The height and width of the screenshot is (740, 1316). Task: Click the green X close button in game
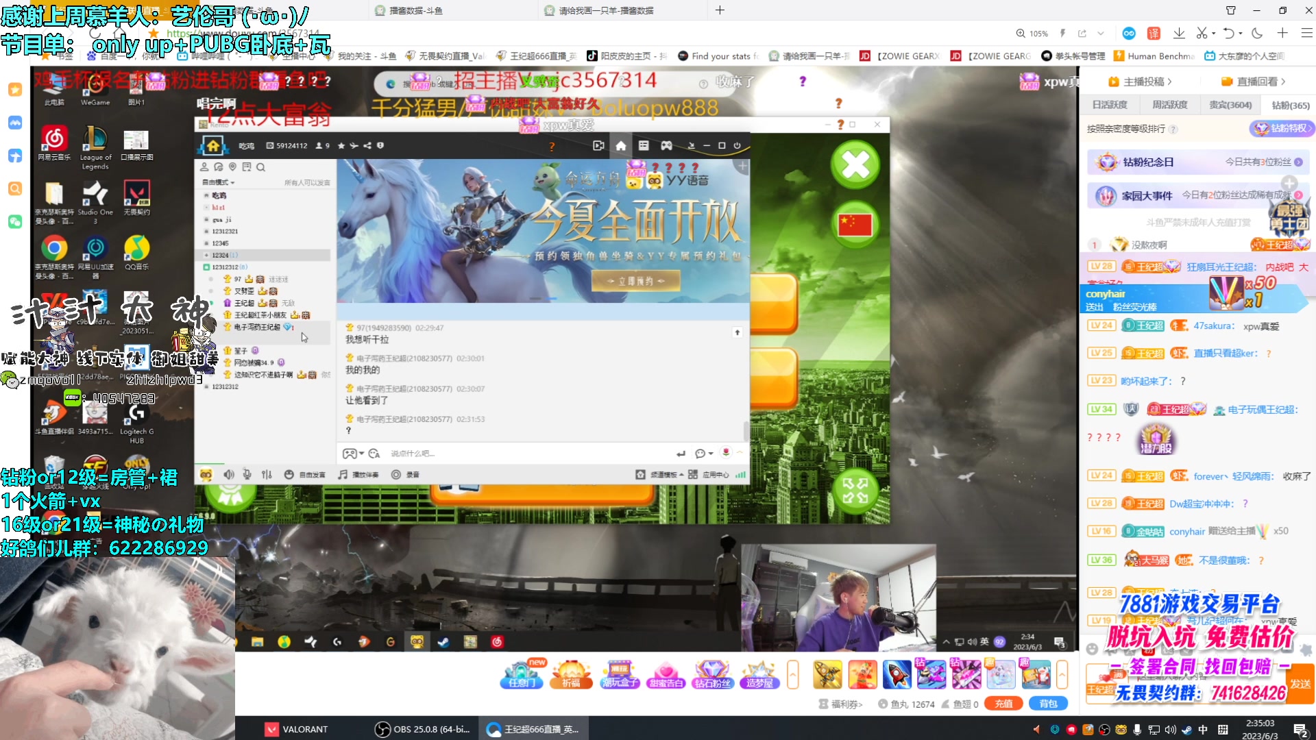(855, 165)
